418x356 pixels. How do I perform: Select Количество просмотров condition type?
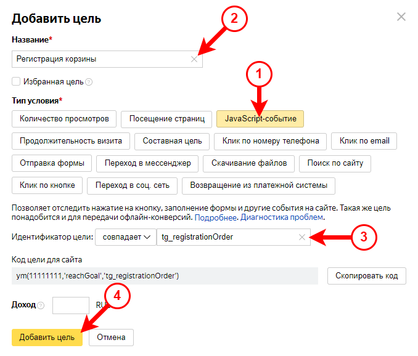64,118
